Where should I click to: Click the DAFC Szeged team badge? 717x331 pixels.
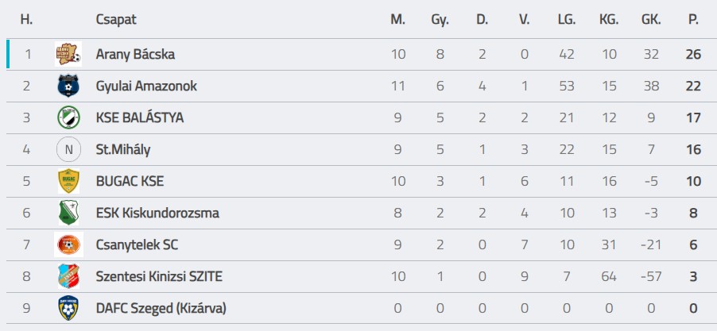(x=68, y=308)
